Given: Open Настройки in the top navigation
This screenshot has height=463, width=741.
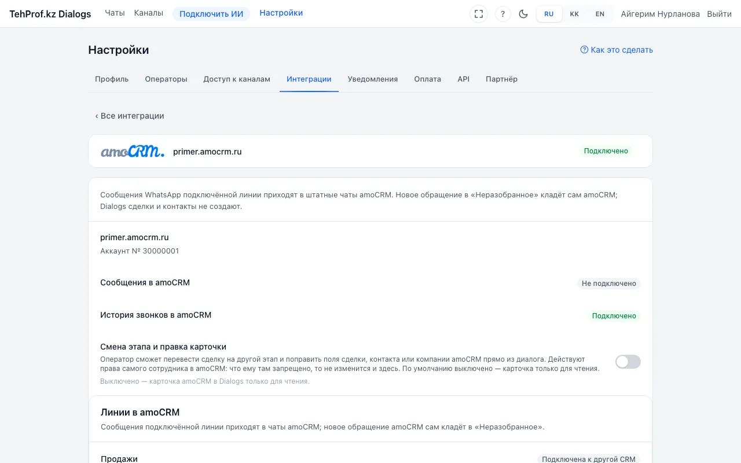Looking at the screenshot, I should 281,13.
